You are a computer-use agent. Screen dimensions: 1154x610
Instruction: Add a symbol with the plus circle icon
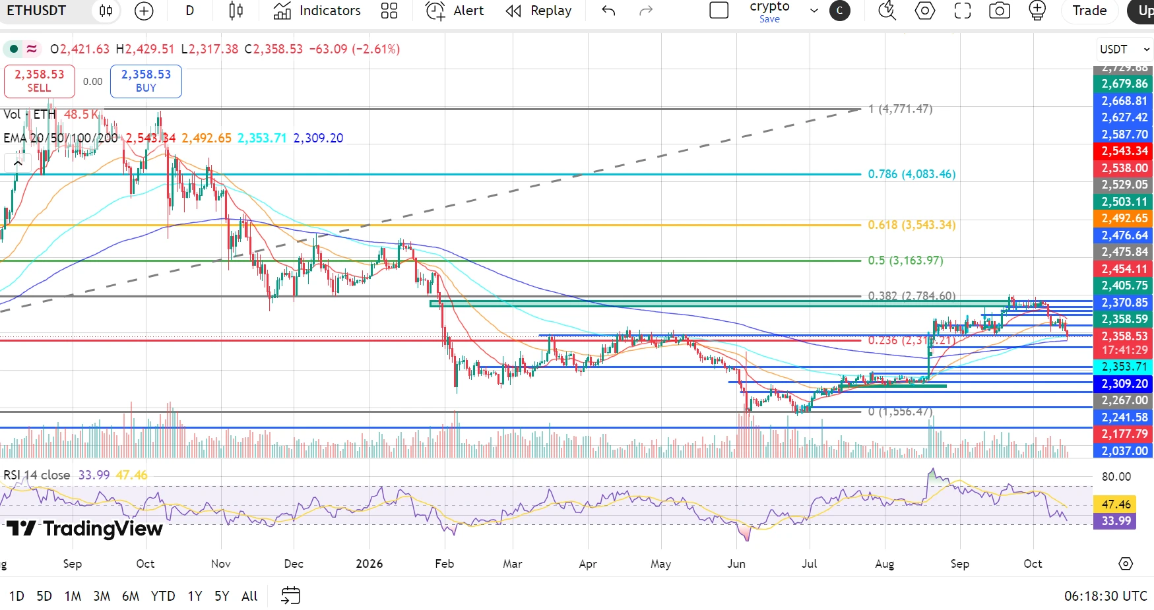[144, 11]
